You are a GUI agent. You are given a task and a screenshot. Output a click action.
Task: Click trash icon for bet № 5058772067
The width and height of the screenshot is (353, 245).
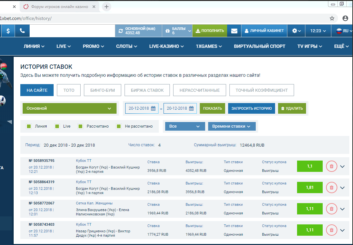click(x=331, y=209)
